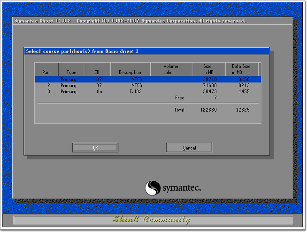Click the ID column header
The image size is (307, 232).
pos(97,69)
